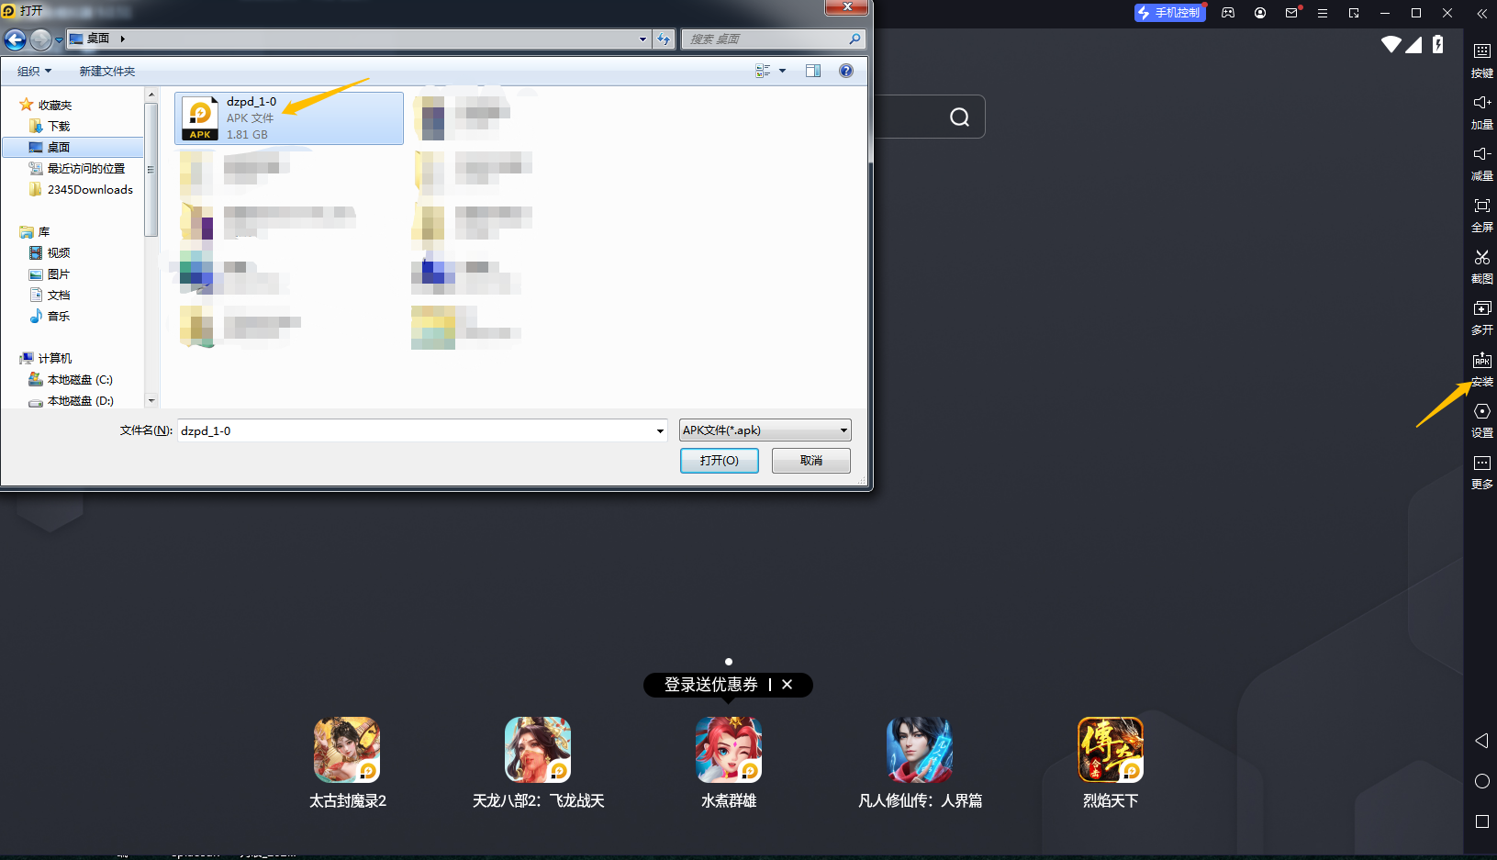
Task: Click the volume up sidebar icon
Action: [x=1481, y=103]
